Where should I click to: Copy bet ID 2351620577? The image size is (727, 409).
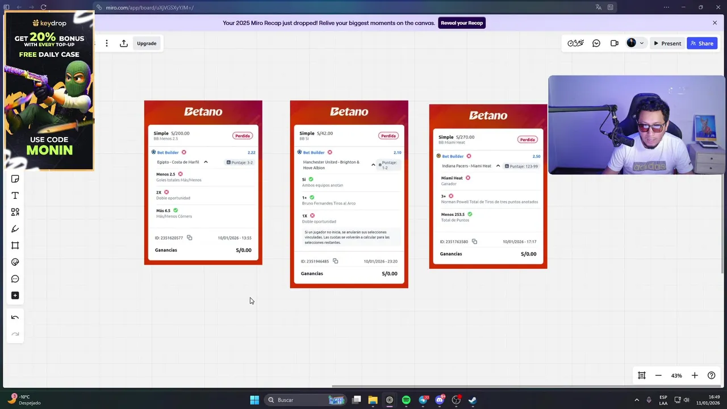190,238
